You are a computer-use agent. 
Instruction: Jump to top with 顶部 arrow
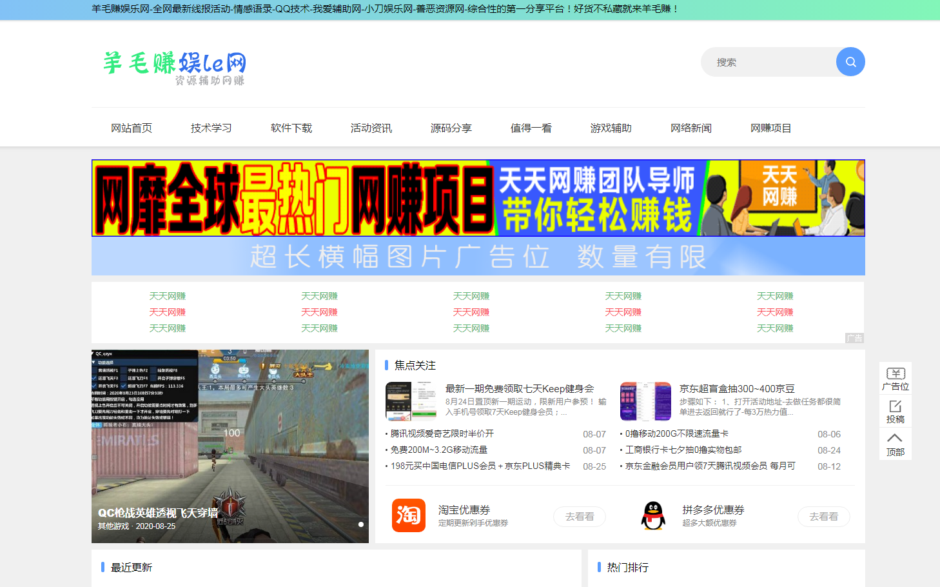point(895,444)
